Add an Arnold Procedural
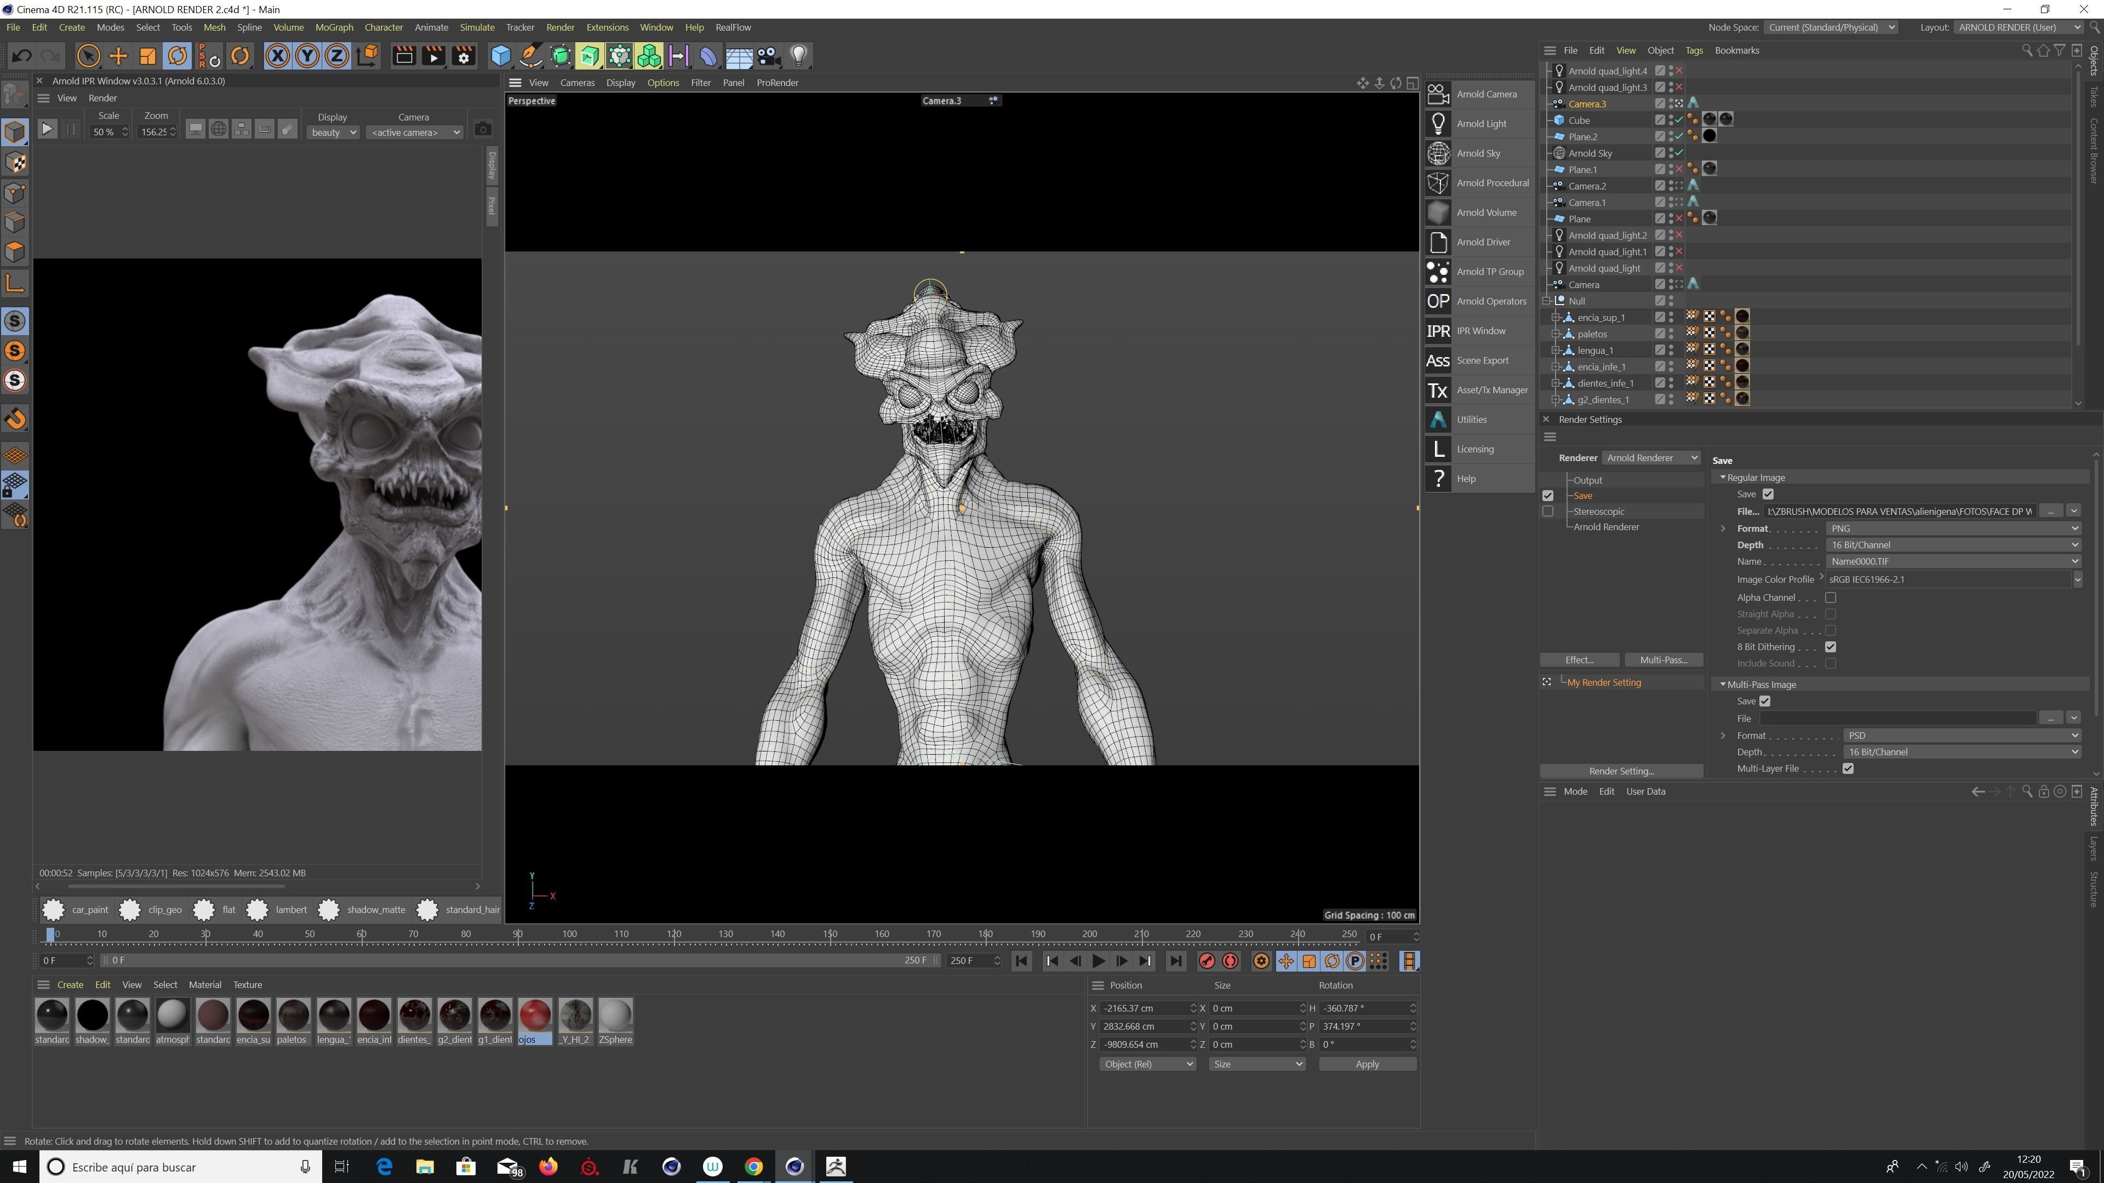 tap(1479, 183)
